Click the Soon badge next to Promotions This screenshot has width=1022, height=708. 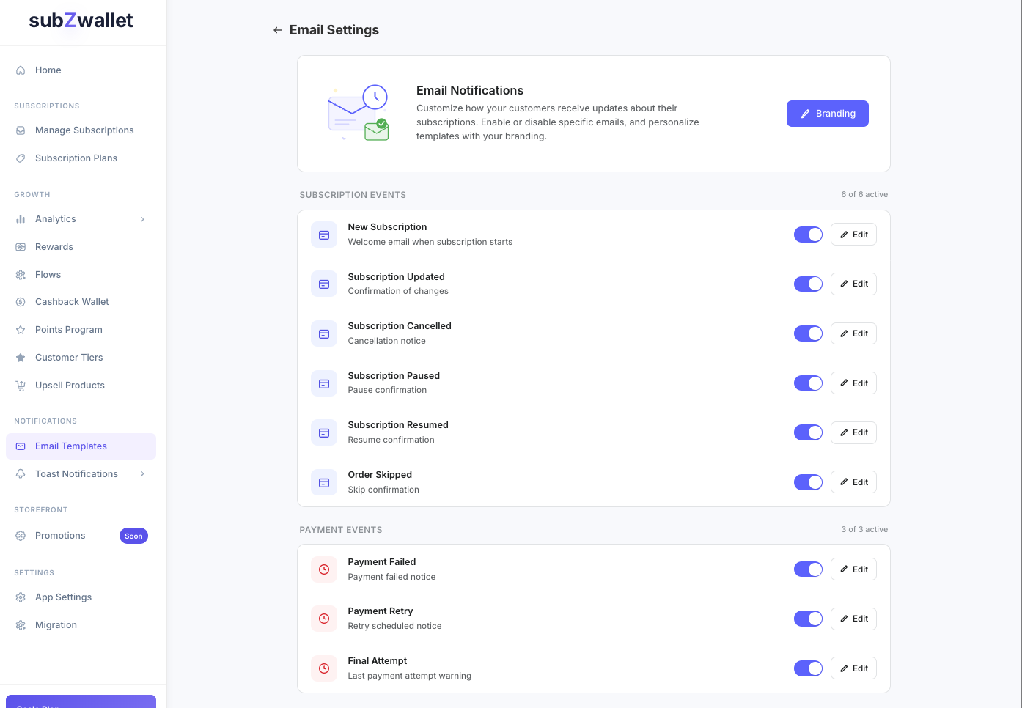[133, 536]
